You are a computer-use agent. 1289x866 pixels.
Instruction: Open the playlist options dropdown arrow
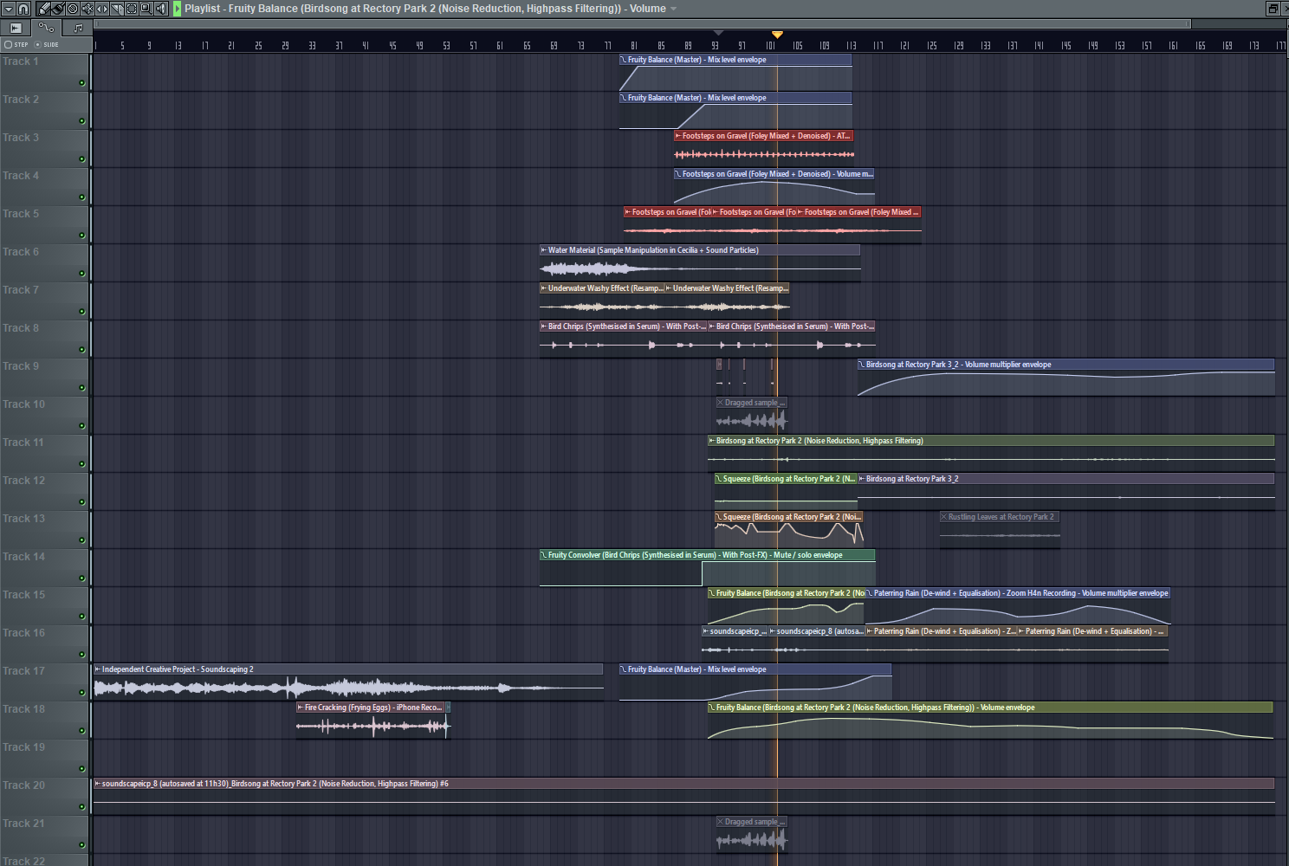(8, 9)
